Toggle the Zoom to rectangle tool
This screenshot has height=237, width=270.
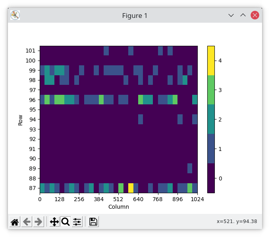66,221
